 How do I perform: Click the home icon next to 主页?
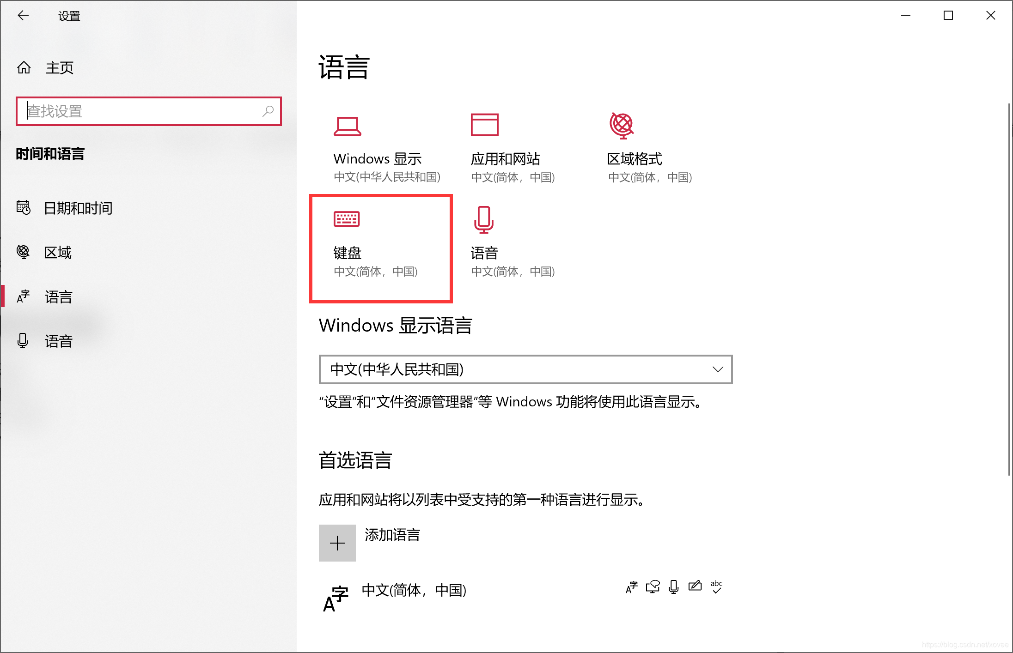[24, 68]
